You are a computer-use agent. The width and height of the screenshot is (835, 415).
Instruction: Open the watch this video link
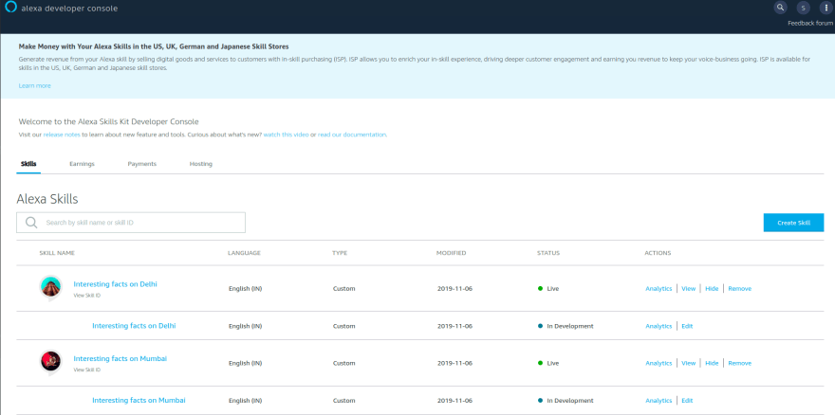tap(286, 135)
